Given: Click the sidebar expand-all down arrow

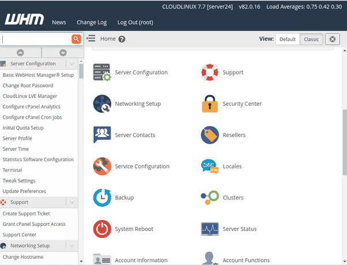Looking at the screenshot, I should pos(63,53).
